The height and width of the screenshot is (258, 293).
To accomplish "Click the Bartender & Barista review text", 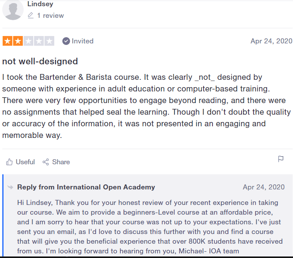I will point(146,106).
